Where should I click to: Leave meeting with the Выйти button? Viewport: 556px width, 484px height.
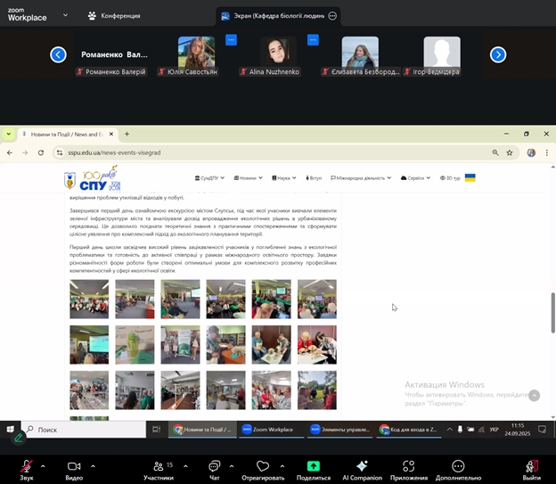click(532, 466)
